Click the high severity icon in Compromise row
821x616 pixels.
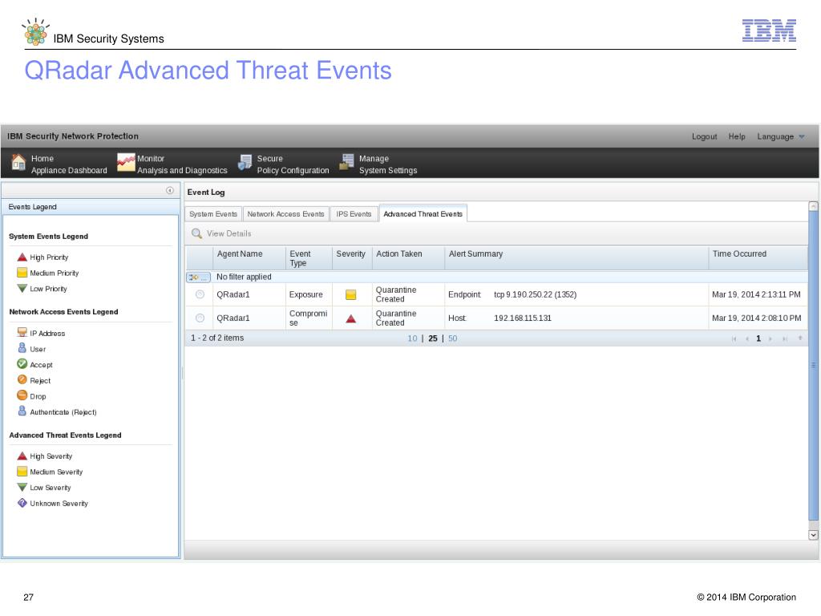click(x=351, y=318)
